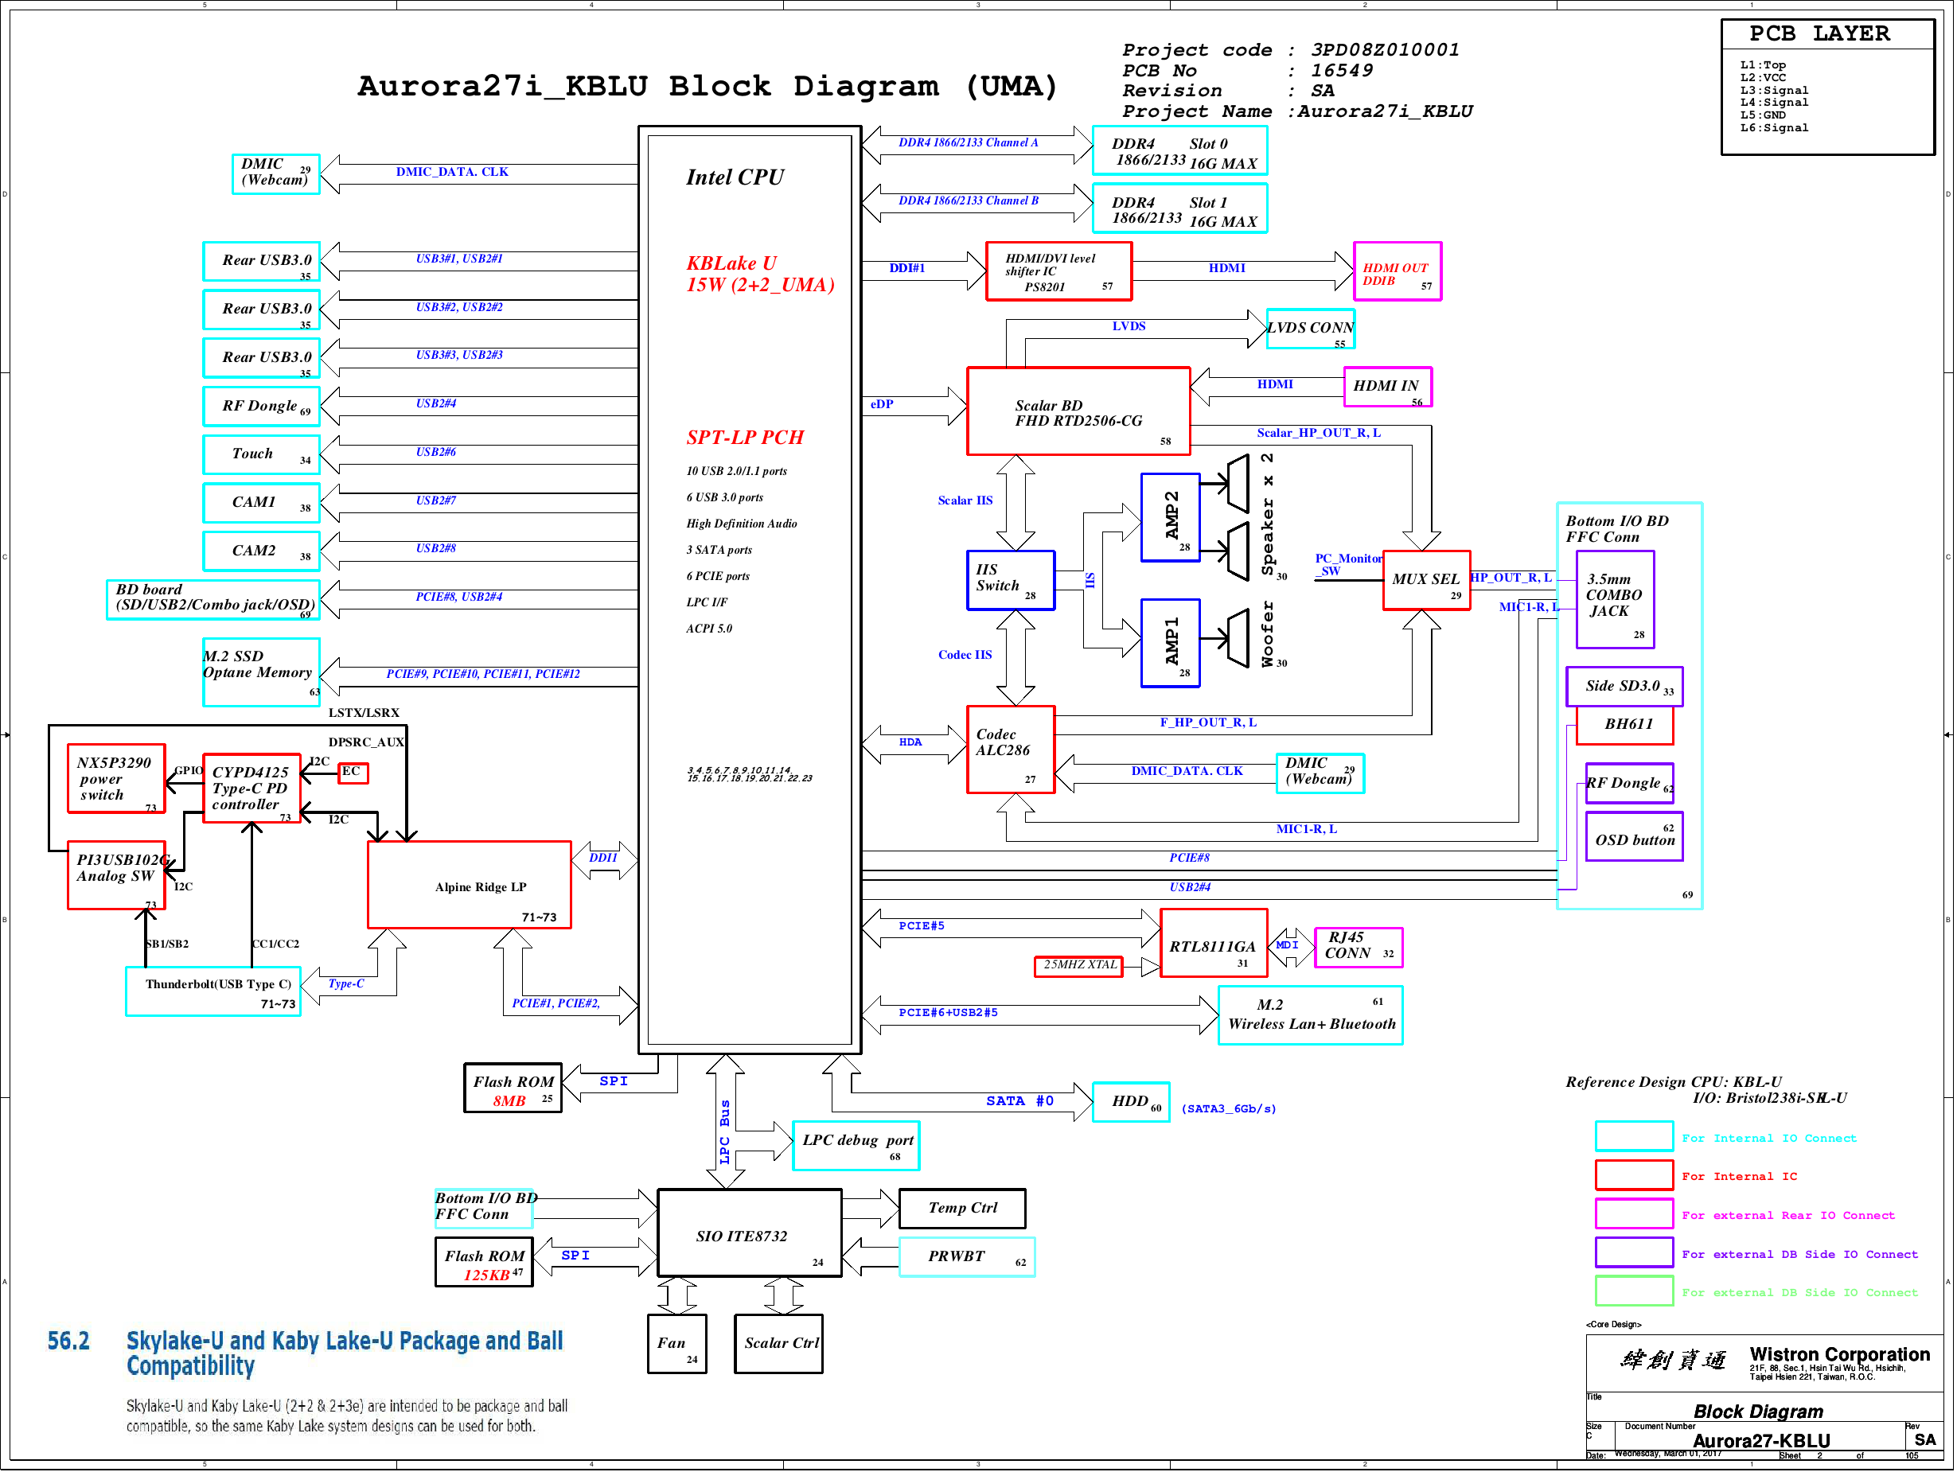Click the DMIC (Webcam) block beside Codec
The image size is (1957, 1472).
point(1320,773)
